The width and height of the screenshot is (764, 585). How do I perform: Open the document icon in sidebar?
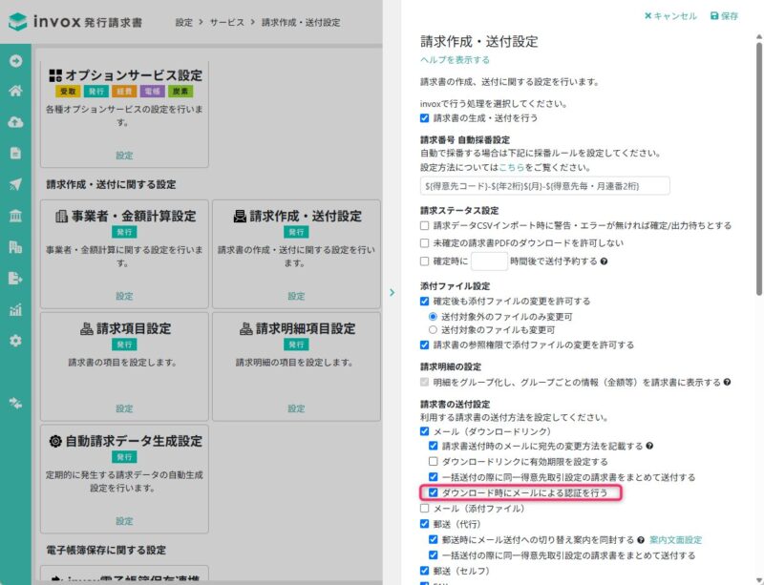[15, 153]
